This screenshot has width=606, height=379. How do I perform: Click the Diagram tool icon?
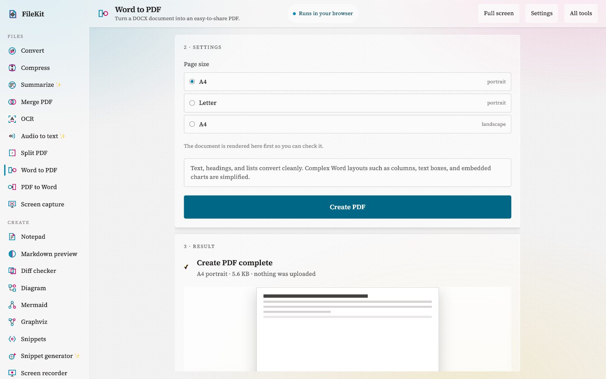12,288
